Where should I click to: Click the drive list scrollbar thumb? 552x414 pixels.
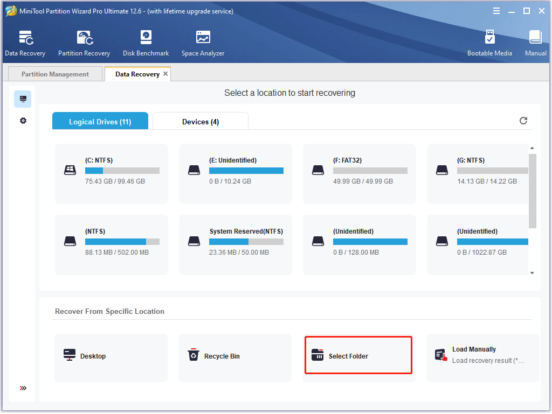(x=533, y=191)
